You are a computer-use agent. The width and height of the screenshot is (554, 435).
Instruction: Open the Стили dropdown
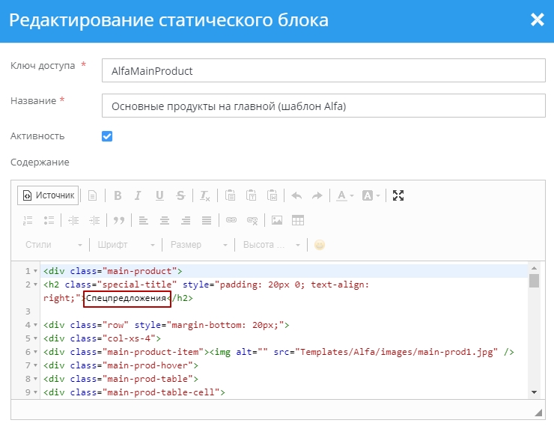coord(54,245)
